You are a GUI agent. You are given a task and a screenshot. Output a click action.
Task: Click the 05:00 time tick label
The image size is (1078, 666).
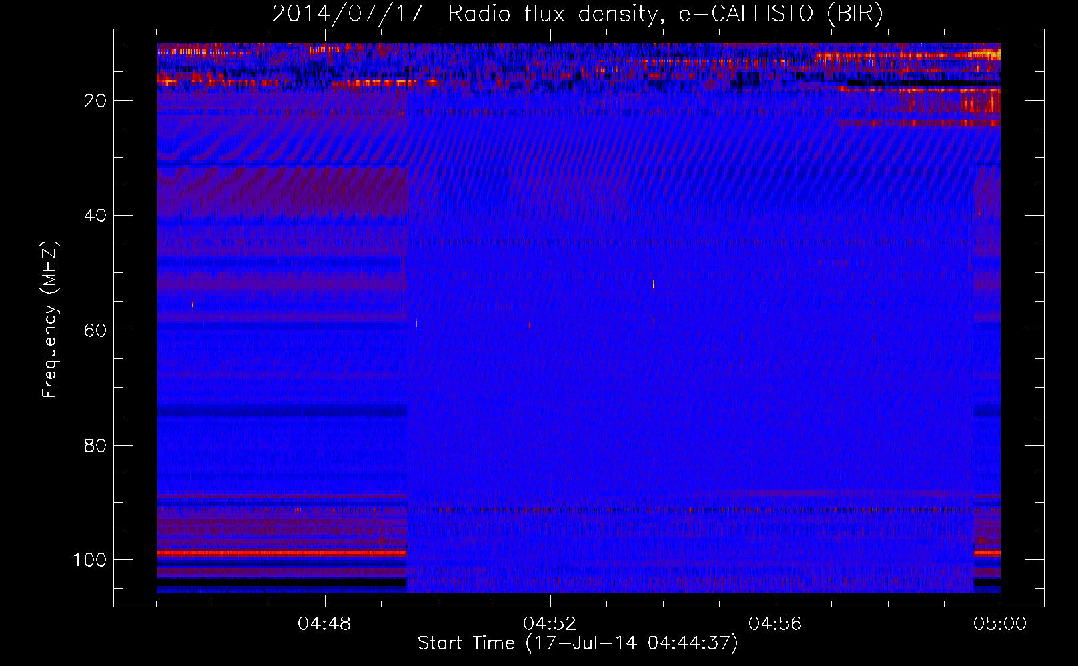point(1000,624)
